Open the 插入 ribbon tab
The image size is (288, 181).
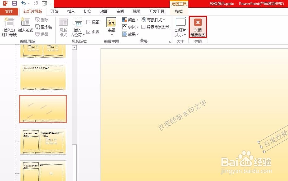pos(71,11)
